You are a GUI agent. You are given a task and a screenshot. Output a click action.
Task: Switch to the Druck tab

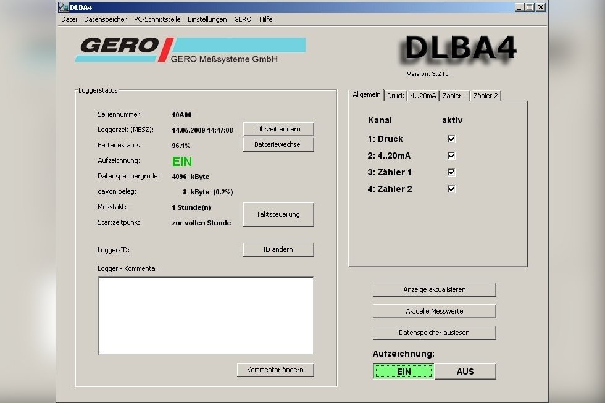point(396,96)
